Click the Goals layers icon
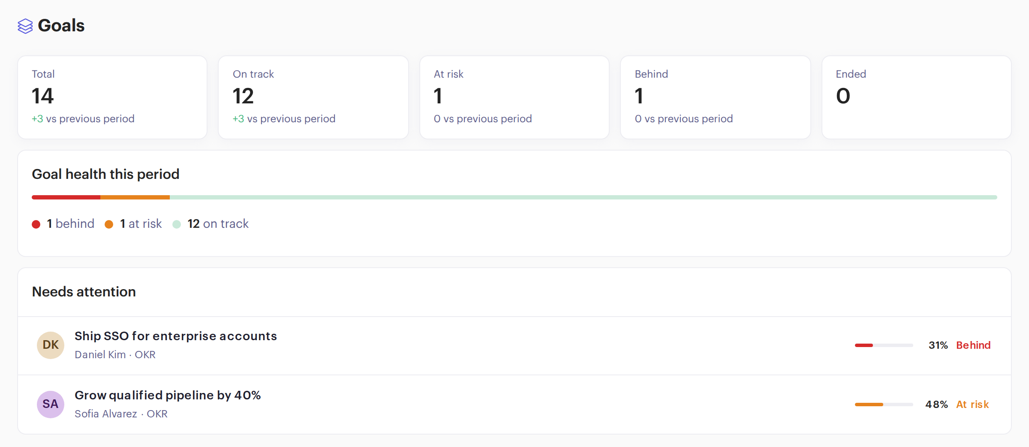The width and height of the screenshot is (1029, 447). [25, 26]
